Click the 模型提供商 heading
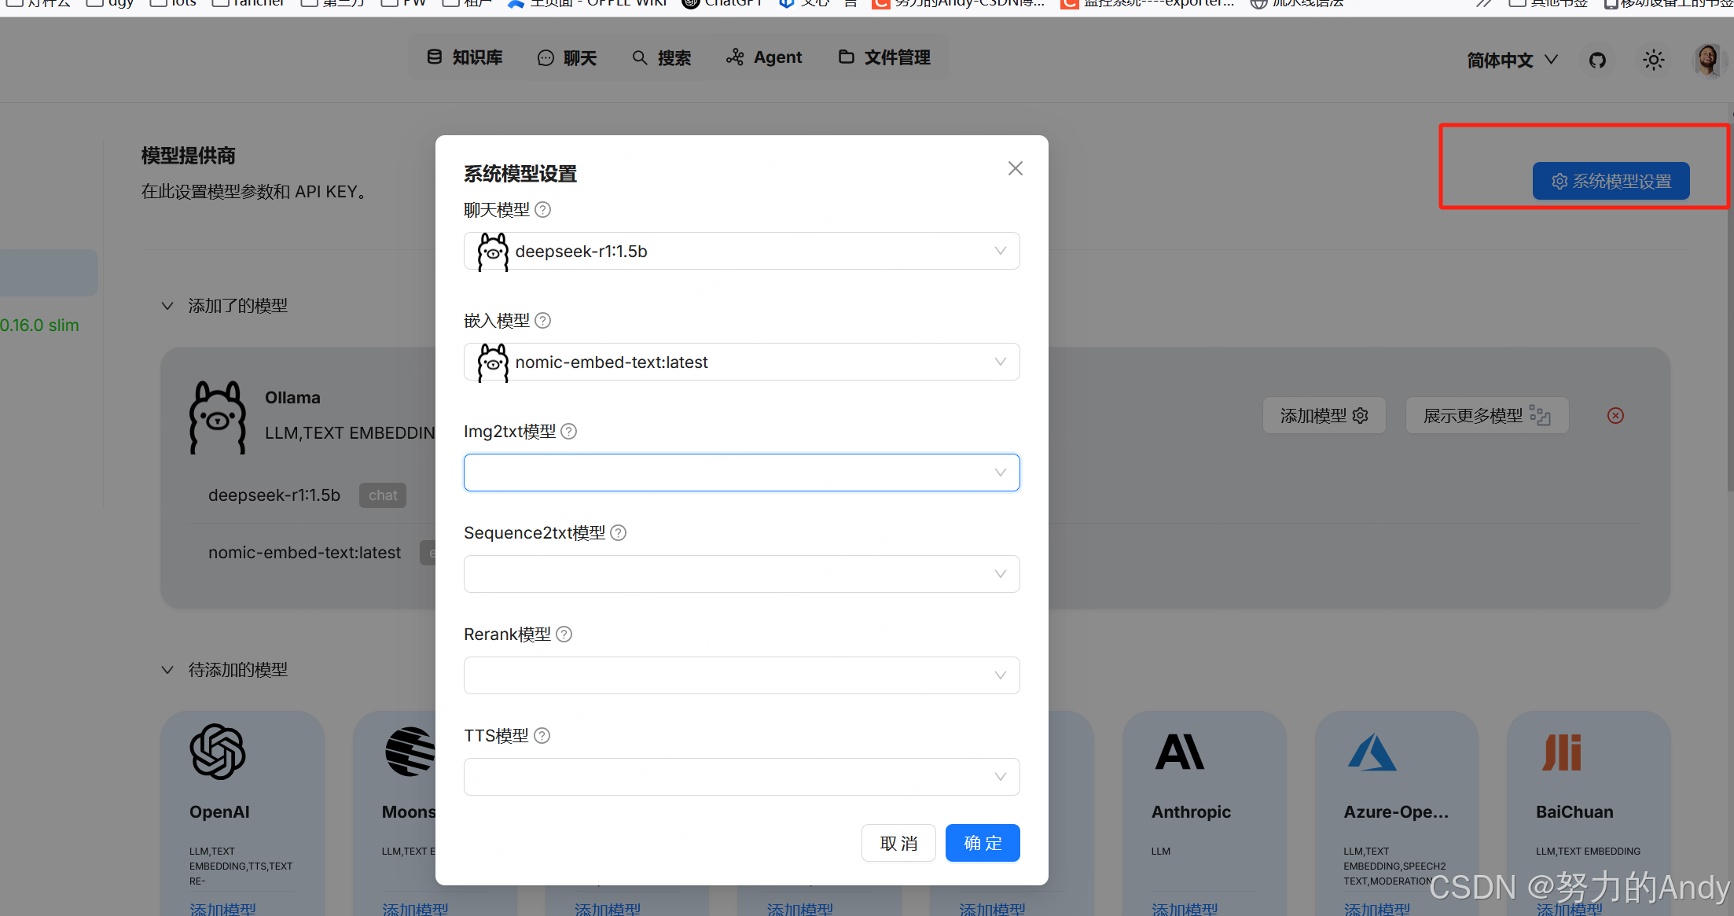This screenshot has height=916, width=1734. [189, 156]
